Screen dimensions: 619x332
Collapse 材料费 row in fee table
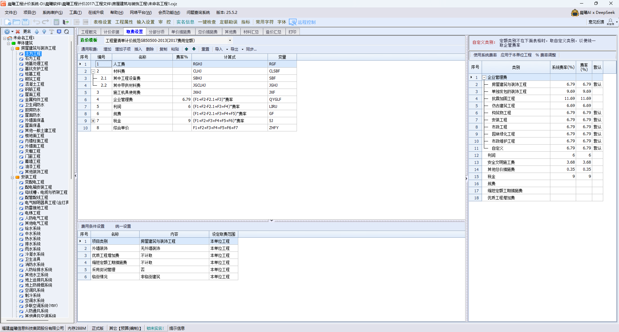[x=93, y=71]
